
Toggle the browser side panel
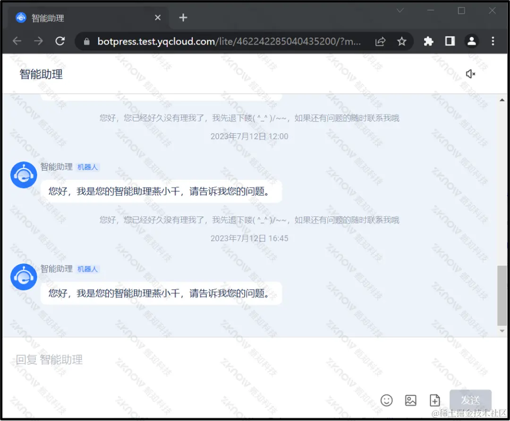click(450, 41)
